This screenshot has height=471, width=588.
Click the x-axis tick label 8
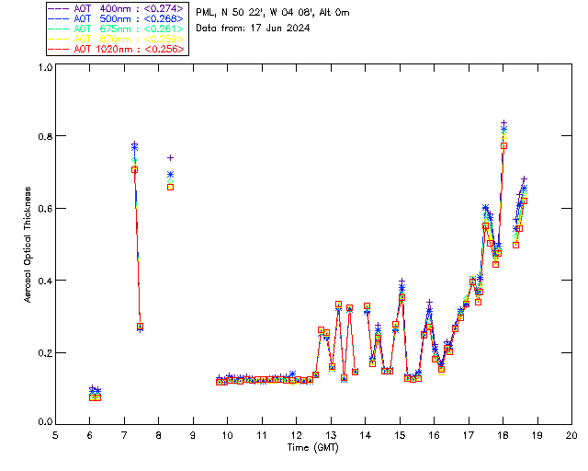tap(159, 435)
